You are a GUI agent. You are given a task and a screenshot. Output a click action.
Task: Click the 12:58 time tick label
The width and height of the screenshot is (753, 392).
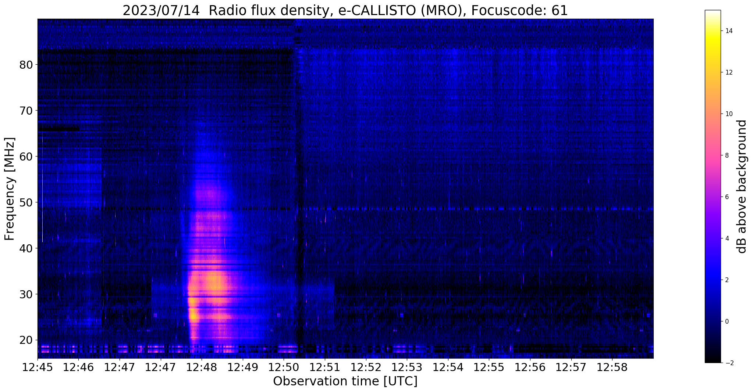point(612,368)
